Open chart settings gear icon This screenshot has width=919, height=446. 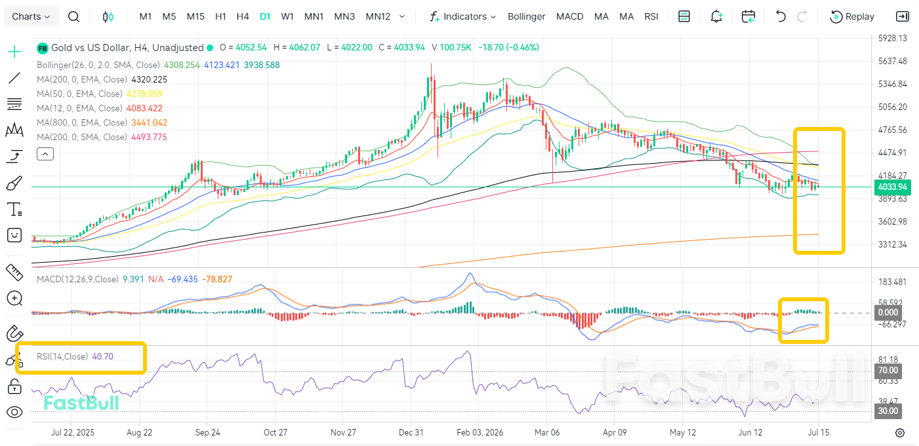click(x=900, y=433)
